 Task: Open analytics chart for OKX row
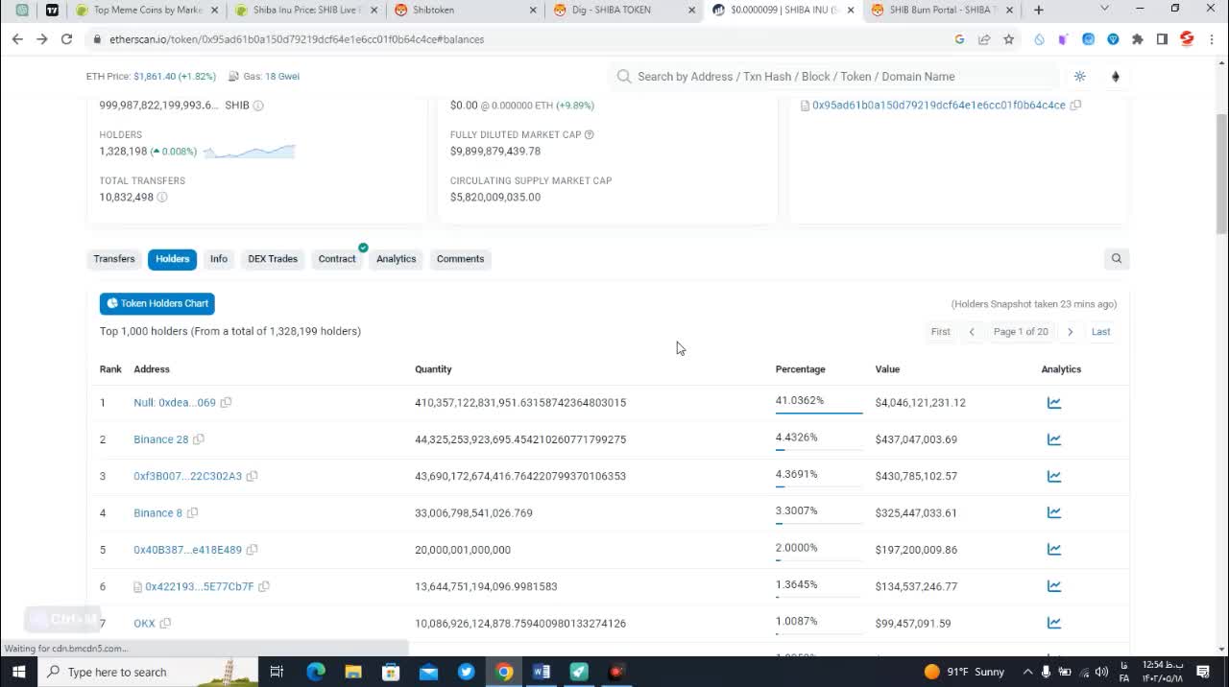1053,624
